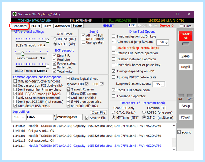The width and height of the screenshot is (205, 162).
Task: Click the Victoria green cross app icon
Action: coord(14,14)
